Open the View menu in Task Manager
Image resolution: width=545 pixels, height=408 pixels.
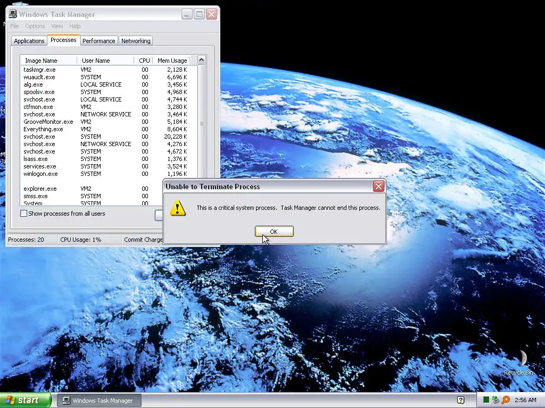point(57,26)
